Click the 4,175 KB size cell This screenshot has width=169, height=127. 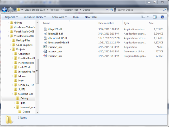[158, 43]
